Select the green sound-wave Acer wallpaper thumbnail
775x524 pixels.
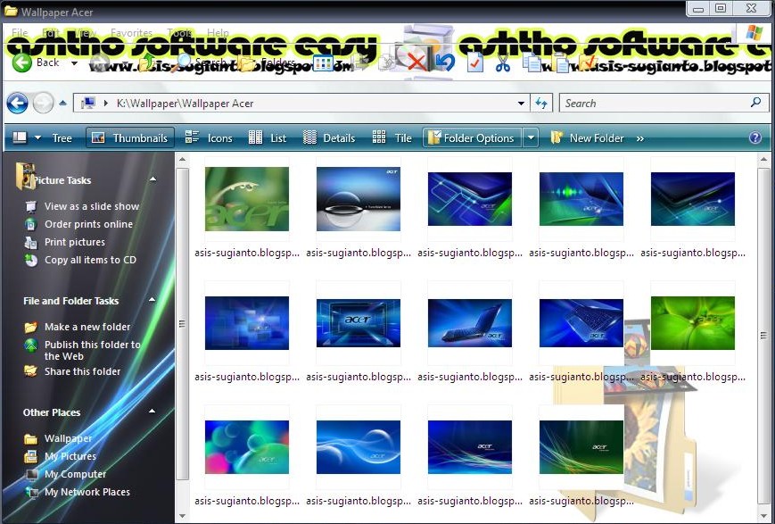click(581, 199)
